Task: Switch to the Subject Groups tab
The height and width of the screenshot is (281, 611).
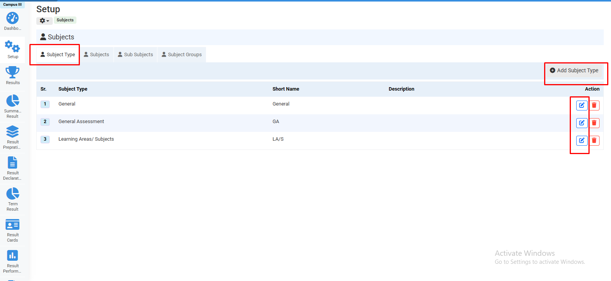Action: click(182, 55)
